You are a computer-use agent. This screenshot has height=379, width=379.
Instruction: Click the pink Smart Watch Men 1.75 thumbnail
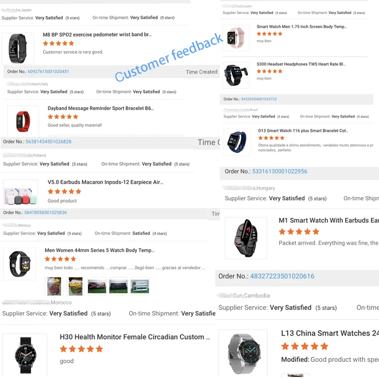click(236, 38)
